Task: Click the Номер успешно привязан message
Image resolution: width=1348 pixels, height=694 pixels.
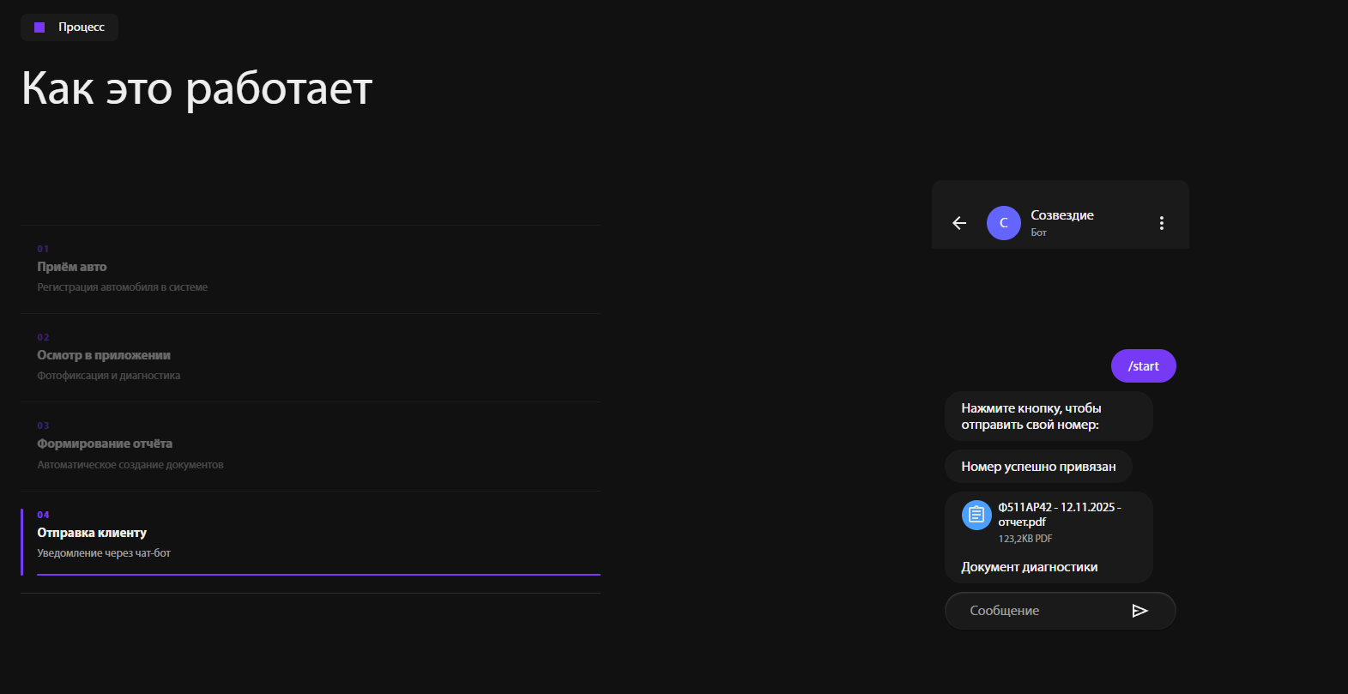Action: point(1038,467)
